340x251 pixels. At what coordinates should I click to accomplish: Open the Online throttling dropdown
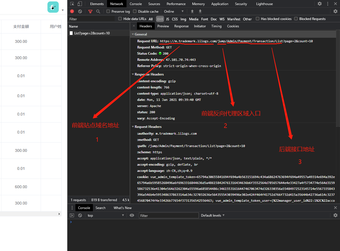point(174,11)
